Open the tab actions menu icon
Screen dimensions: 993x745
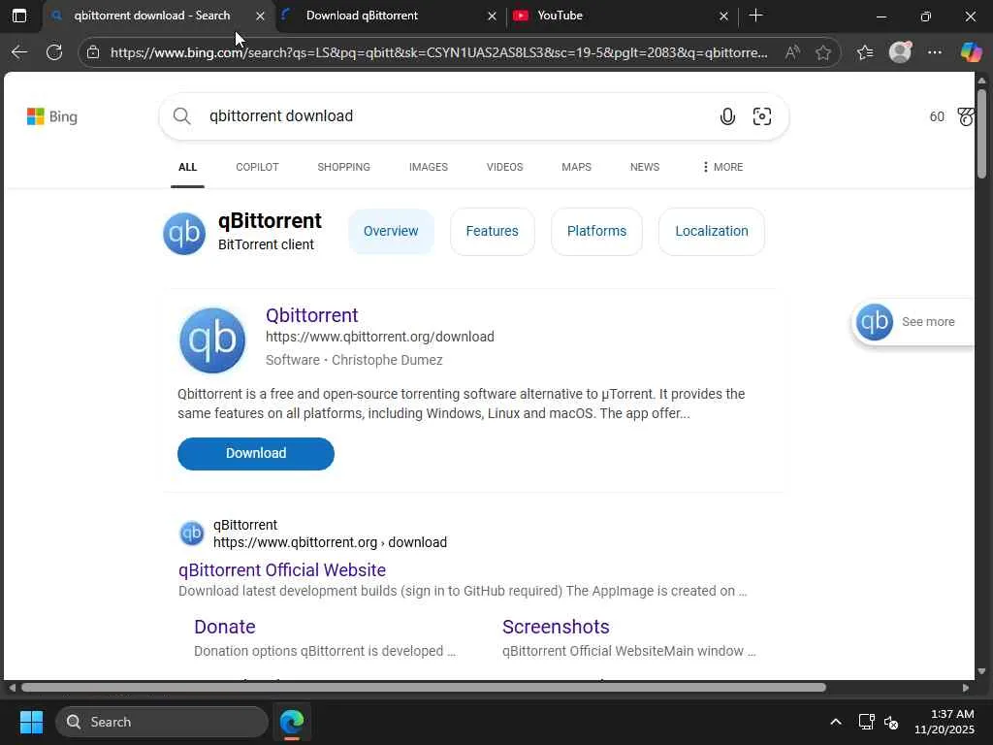(x=19, y=16)
